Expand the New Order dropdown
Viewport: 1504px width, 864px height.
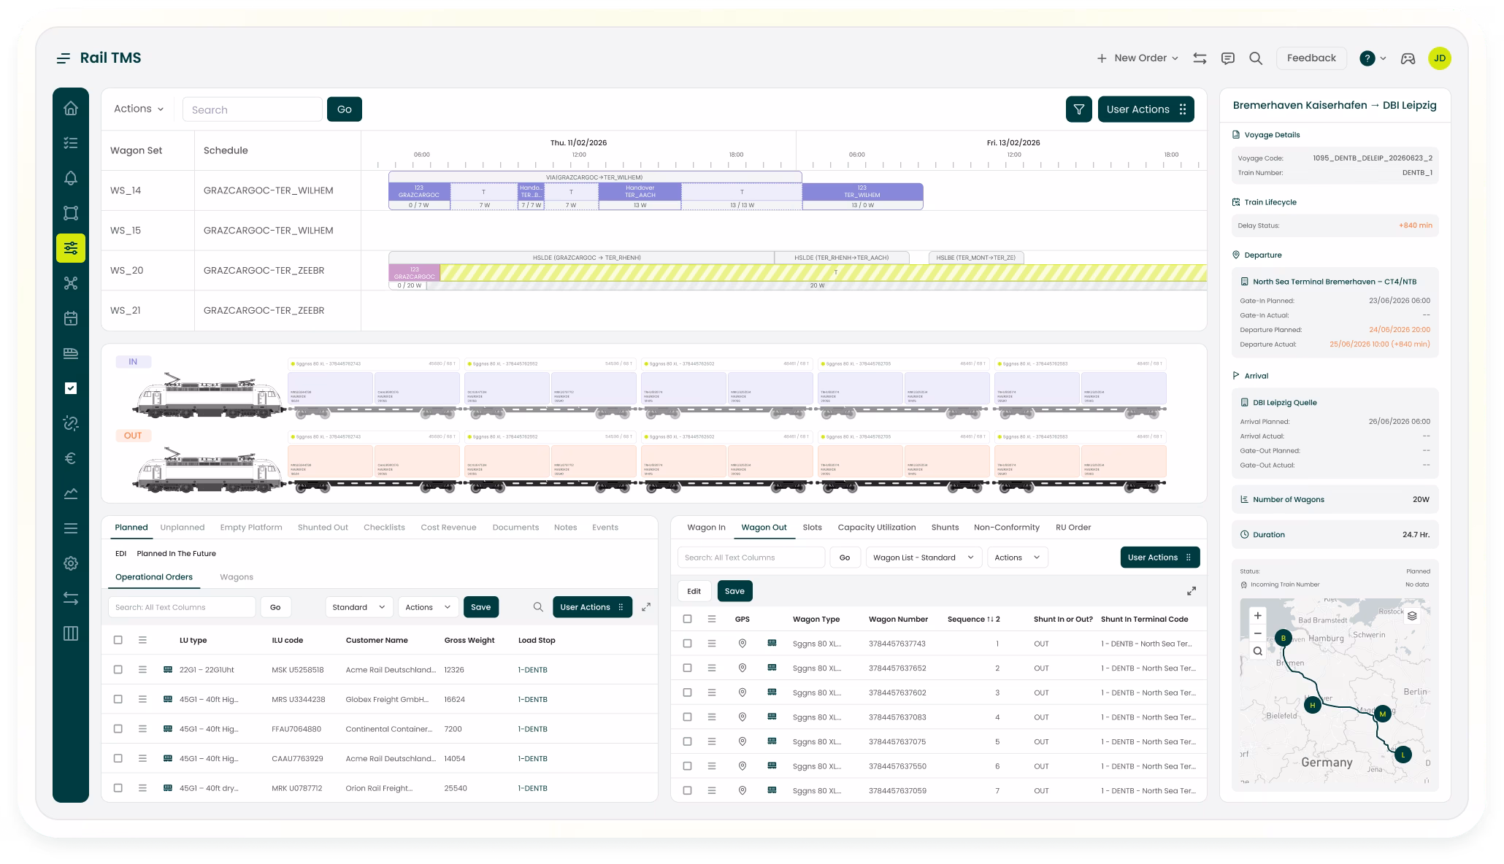click(1137, 58)
